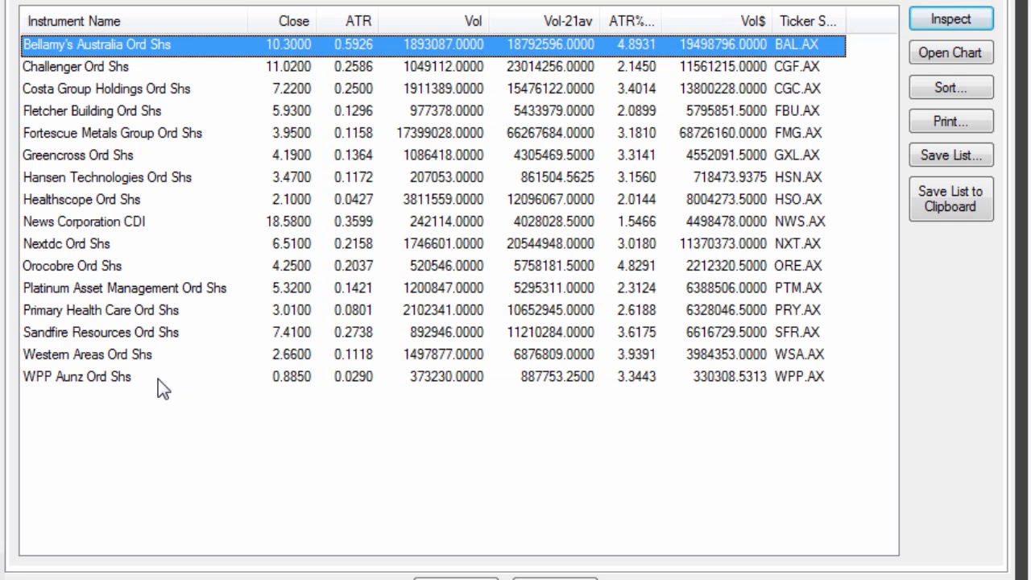
Task: Click ticker NWS.AX
Action: tap(800, 222)
